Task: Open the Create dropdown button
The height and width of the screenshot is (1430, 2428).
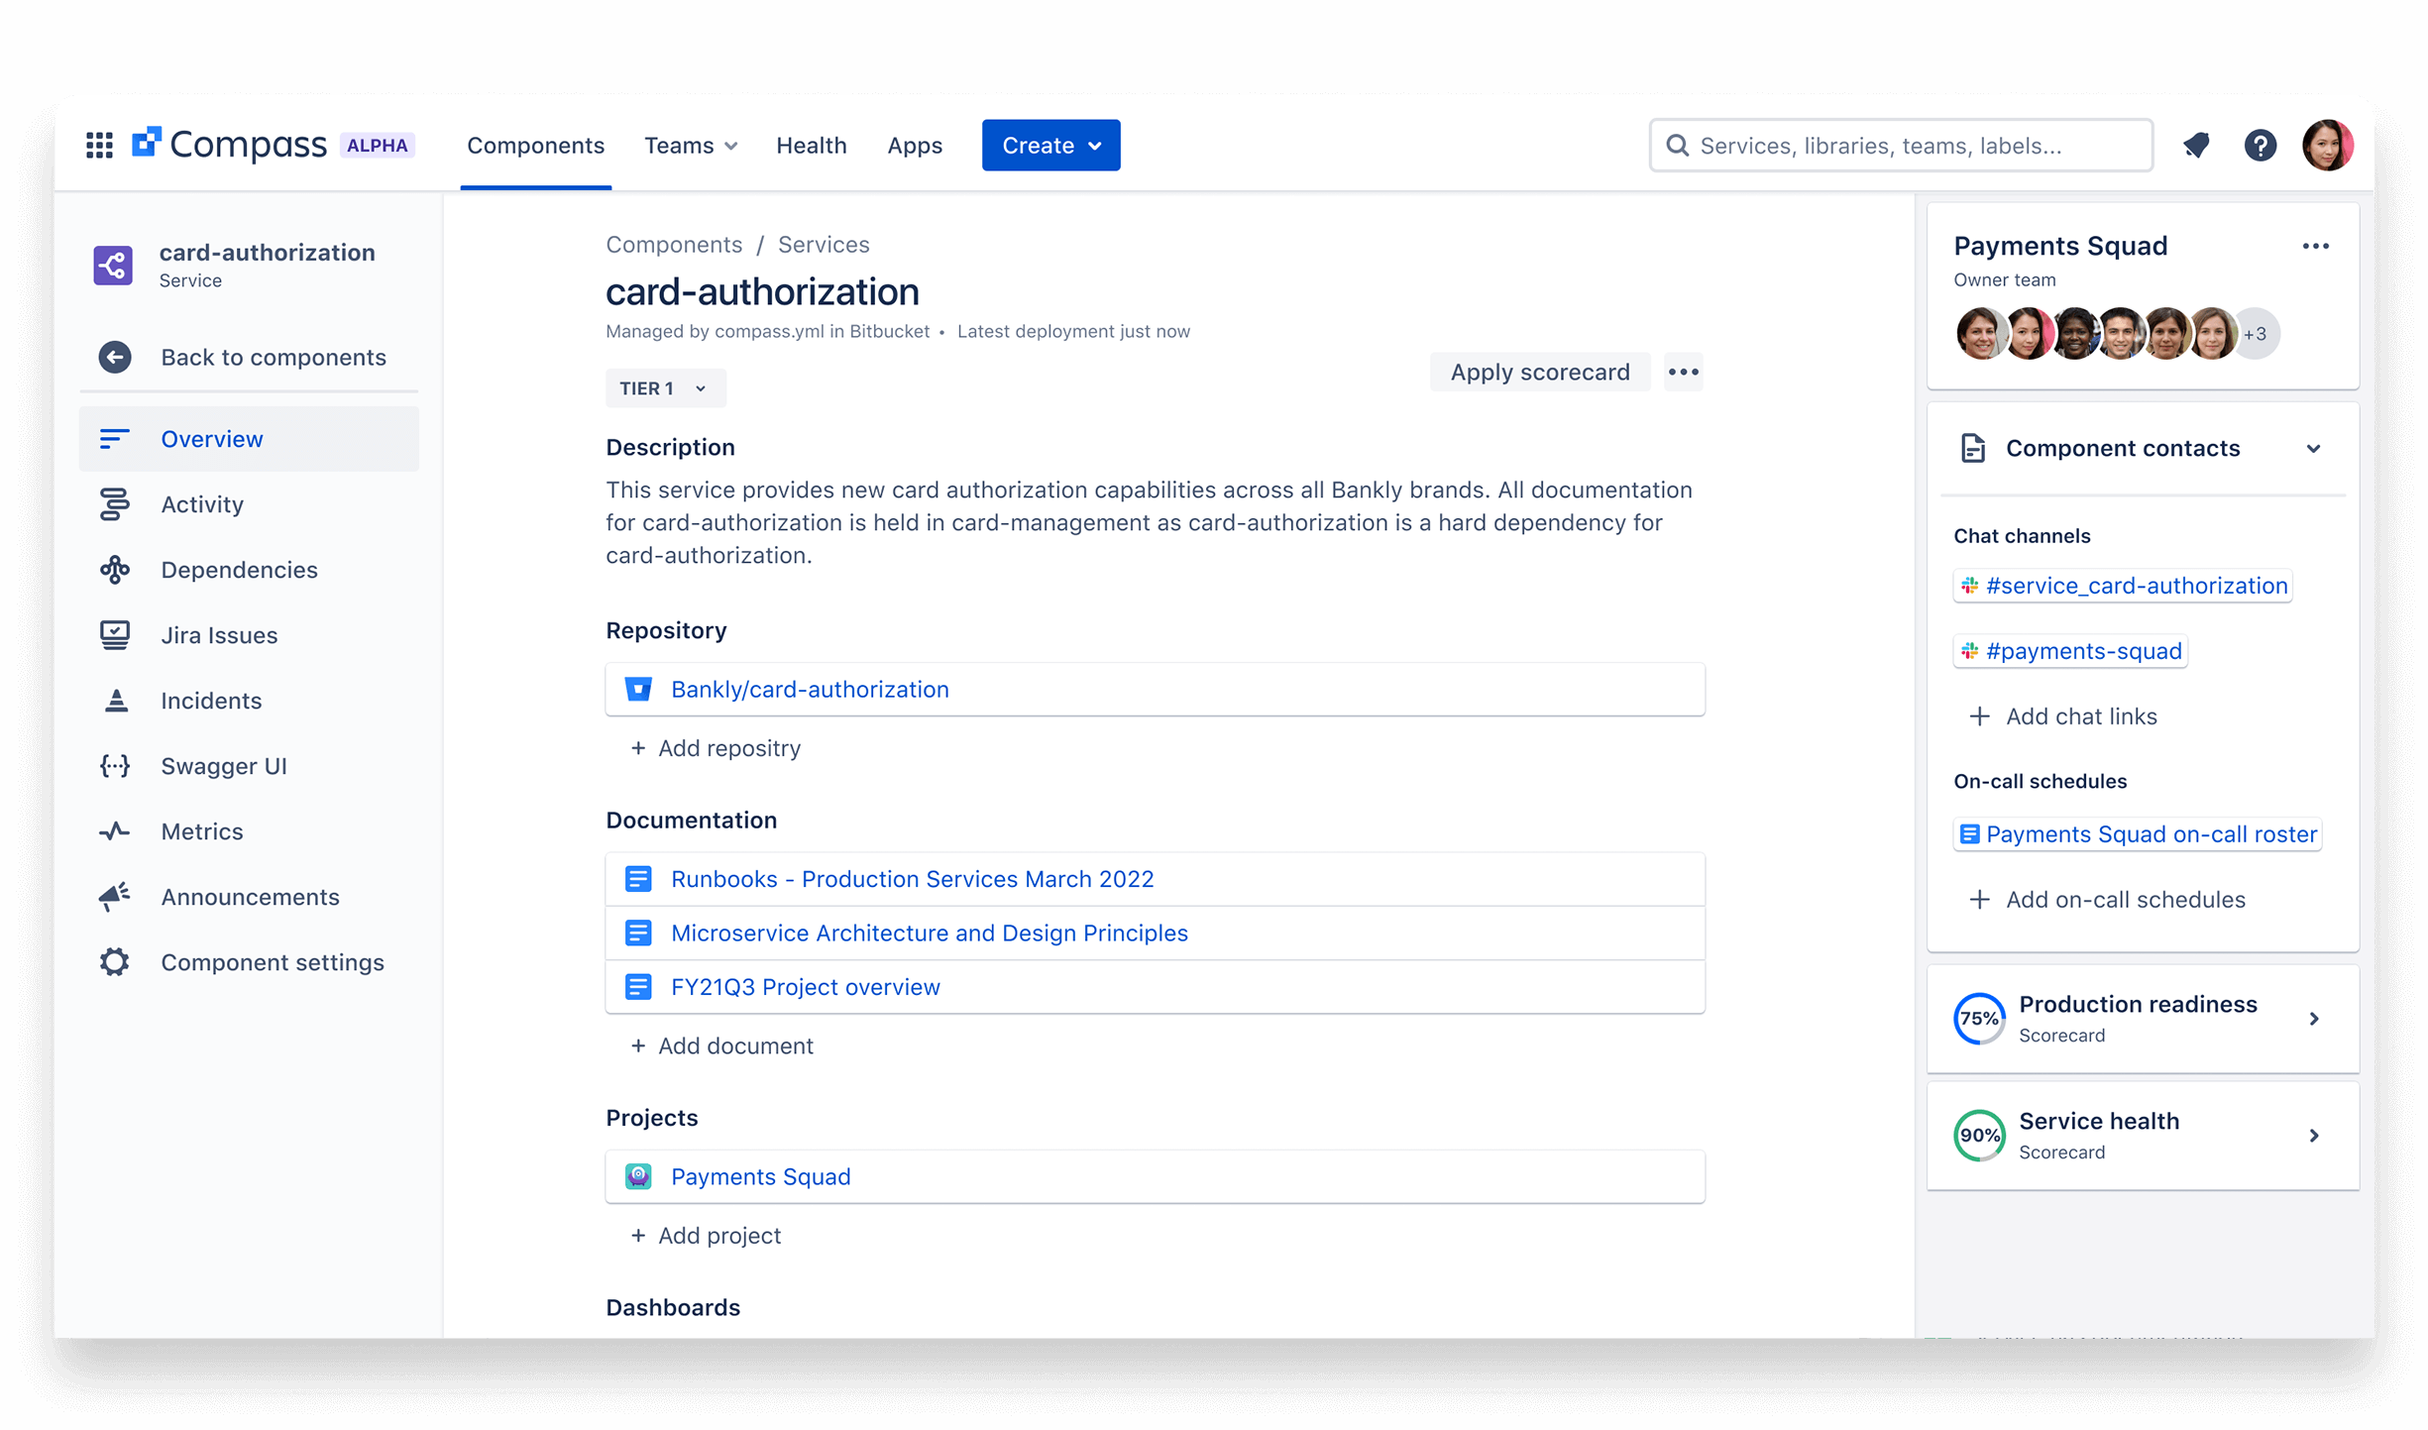Action: (1050, 146)
